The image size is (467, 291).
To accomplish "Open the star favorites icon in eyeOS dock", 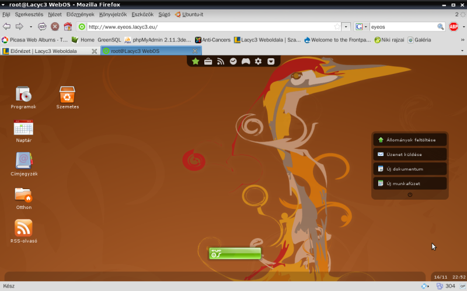I will (196, 61).
